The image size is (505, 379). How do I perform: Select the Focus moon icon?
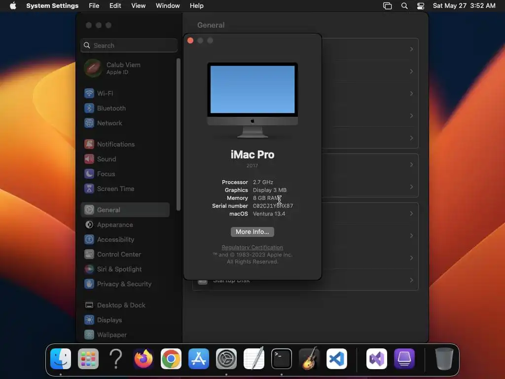tap(89, 174)
